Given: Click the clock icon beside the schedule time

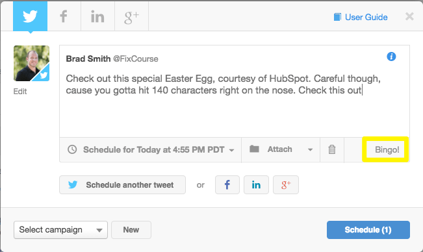Looking at the screenshot, I should click(72, 149).
